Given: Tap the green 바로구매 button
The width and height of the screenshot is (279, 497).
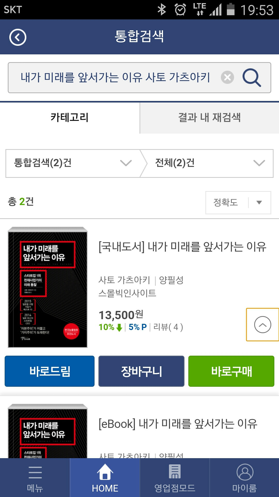Looking at the screenshot, I should point(231,371).
